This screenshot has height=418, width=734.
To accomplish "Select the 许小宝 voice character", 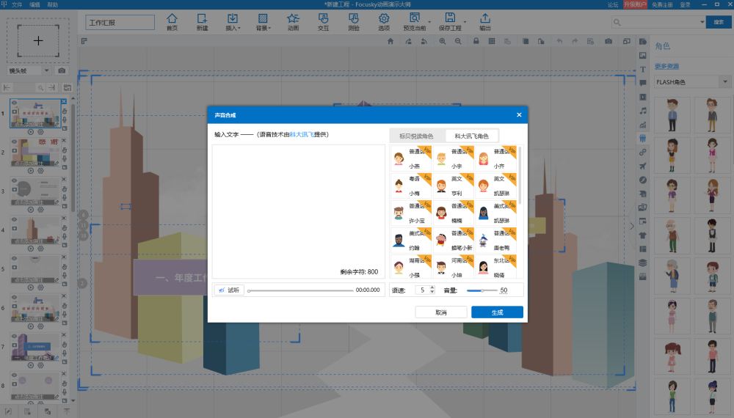I will pyautogui.click(x=411, y=213).
